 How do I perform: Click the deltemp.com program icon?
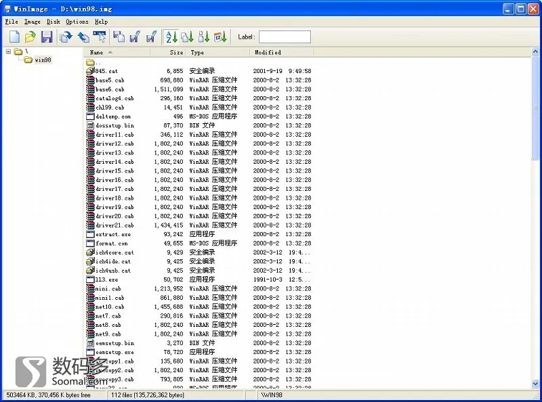(x=90, y=116)
